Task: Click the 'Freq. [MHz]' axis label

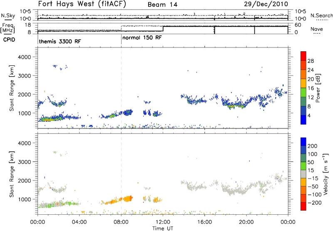Action: (7, 28)
